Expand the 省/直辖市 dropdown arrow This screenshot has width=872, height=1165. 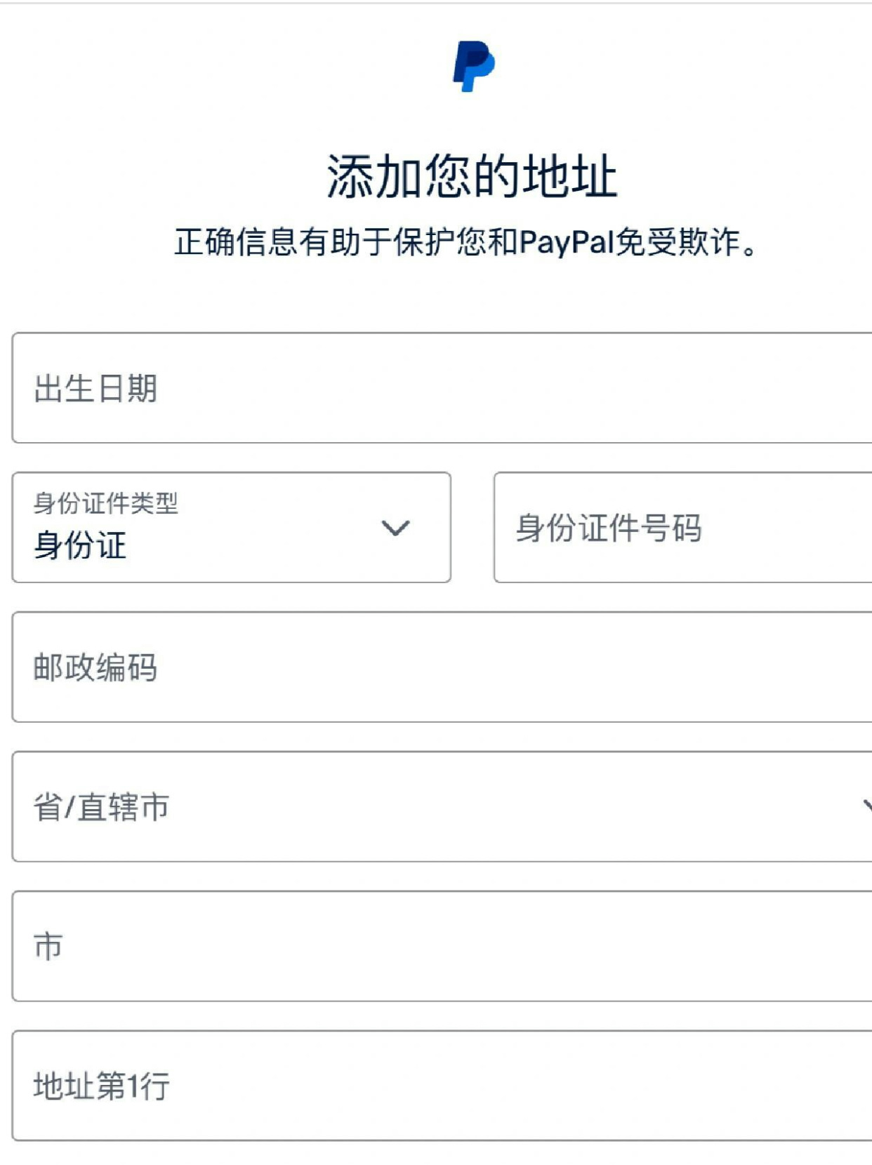867,806
